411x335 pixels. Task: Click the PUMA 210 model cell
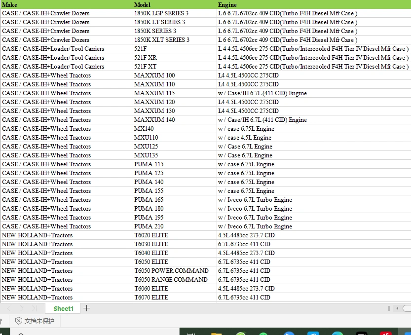click(174, 226)
